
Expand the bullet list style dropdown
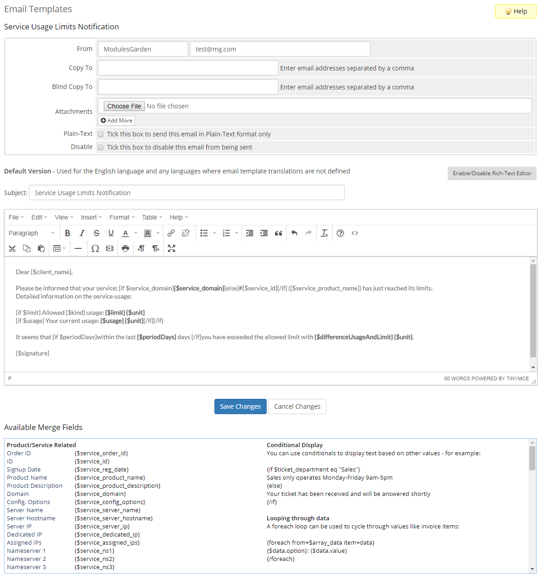214,233
